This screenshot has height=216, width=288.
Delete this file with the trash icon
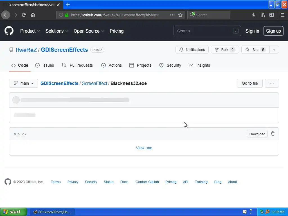tap(273, 134)
